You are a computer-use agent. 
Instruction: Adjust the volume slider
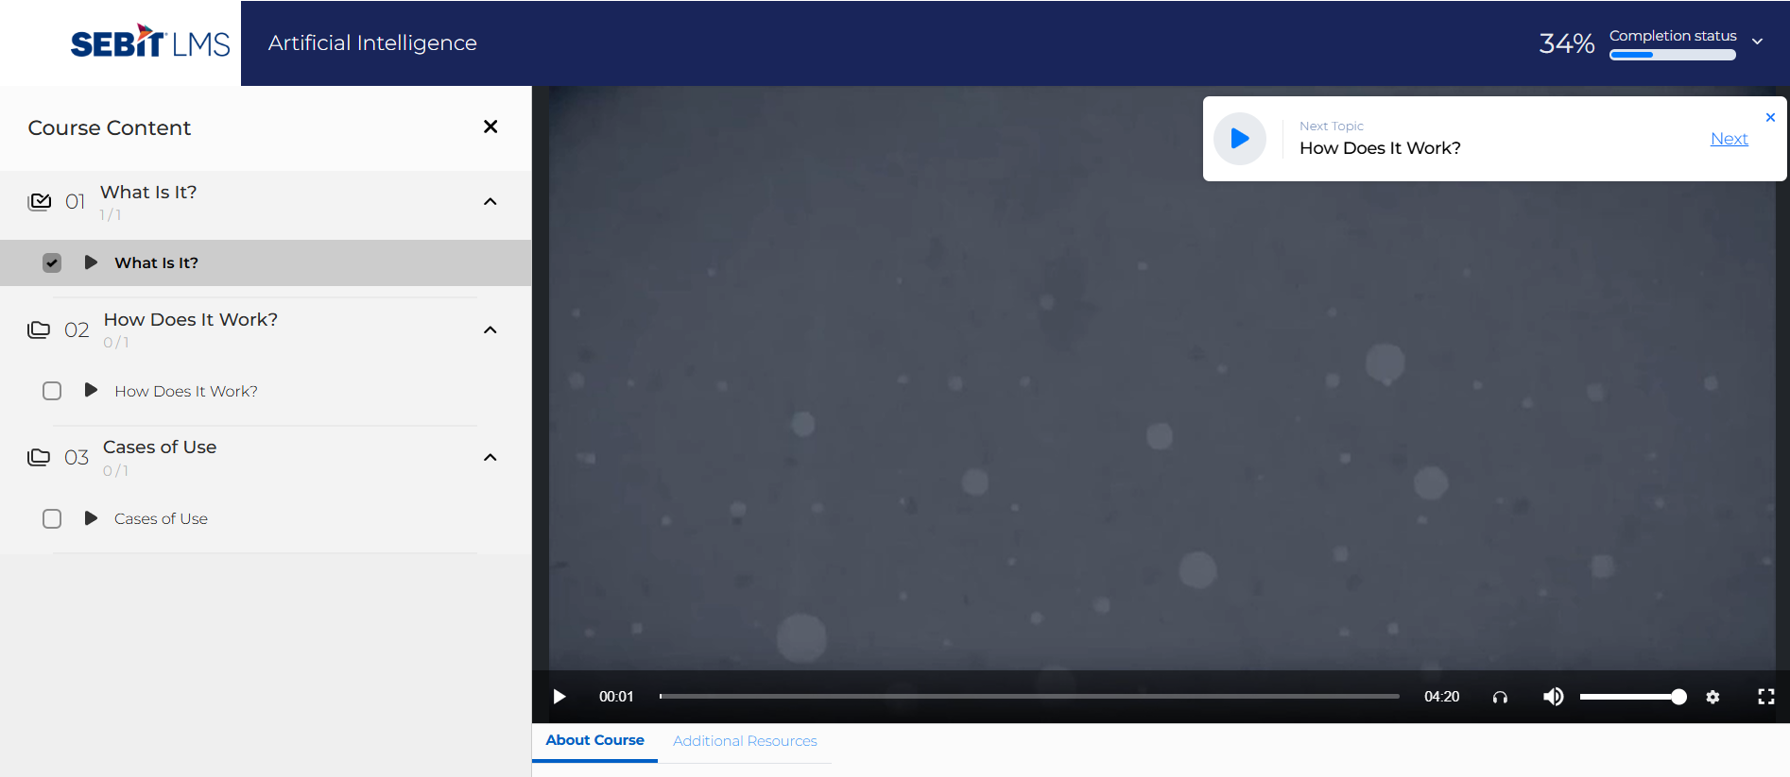click(x=1632, y=697)
